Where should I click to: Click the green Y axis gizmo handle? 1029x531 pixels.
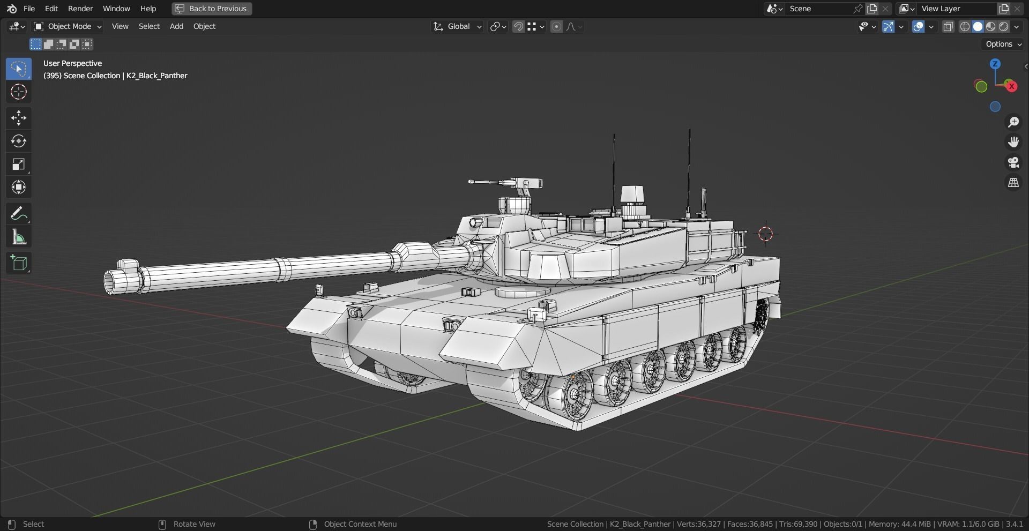(981, 86)
